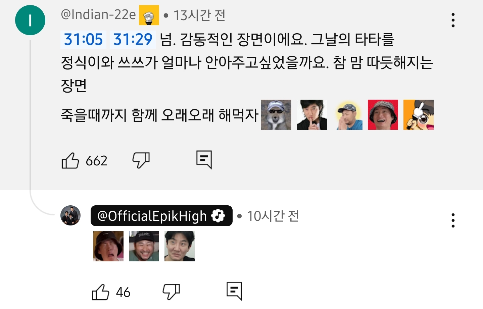483x309 pixels.
Task: Like the @OfficialEpikHigh reply
Action: (x=101, y=292)
